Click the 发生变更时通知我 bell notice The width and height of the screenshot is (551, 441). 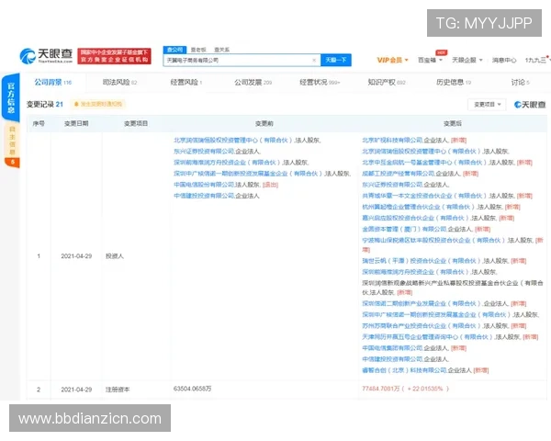click(97, 104)
